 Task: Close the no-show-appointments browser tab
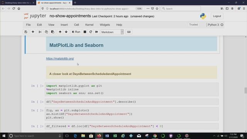(69, 3)
